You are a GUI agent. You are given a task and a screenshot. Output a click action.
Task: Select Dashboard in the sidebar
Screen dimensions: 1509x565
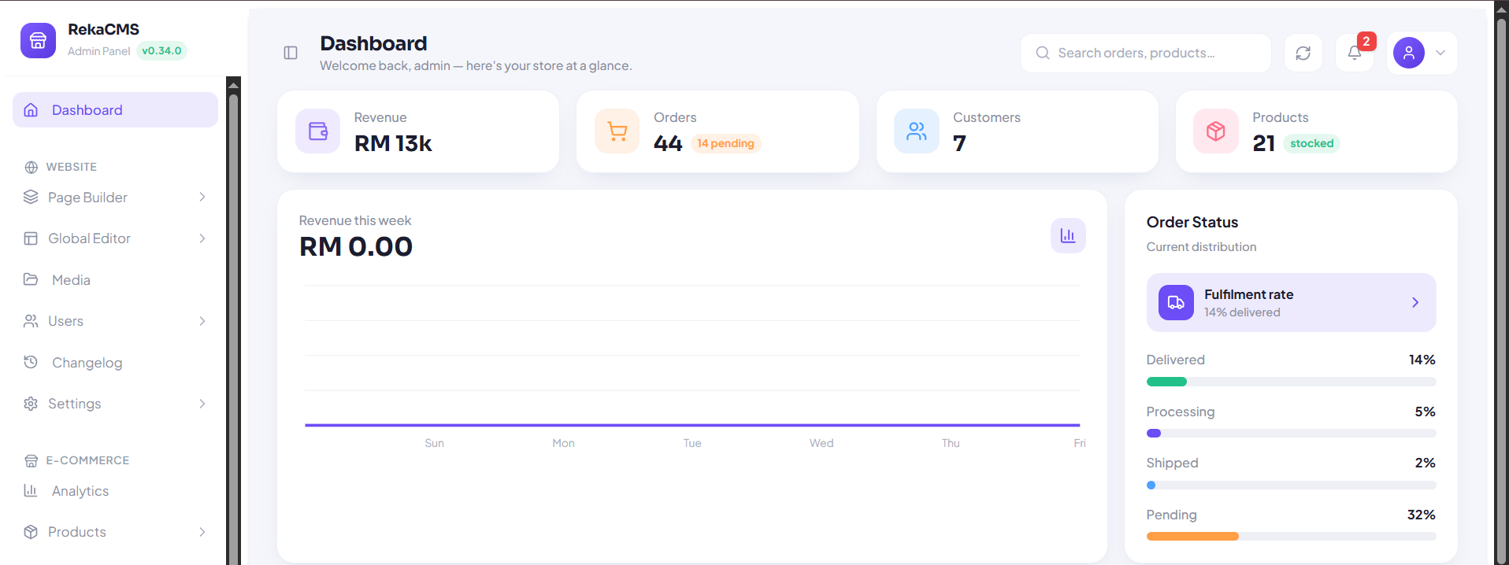(x=115, y=110)
